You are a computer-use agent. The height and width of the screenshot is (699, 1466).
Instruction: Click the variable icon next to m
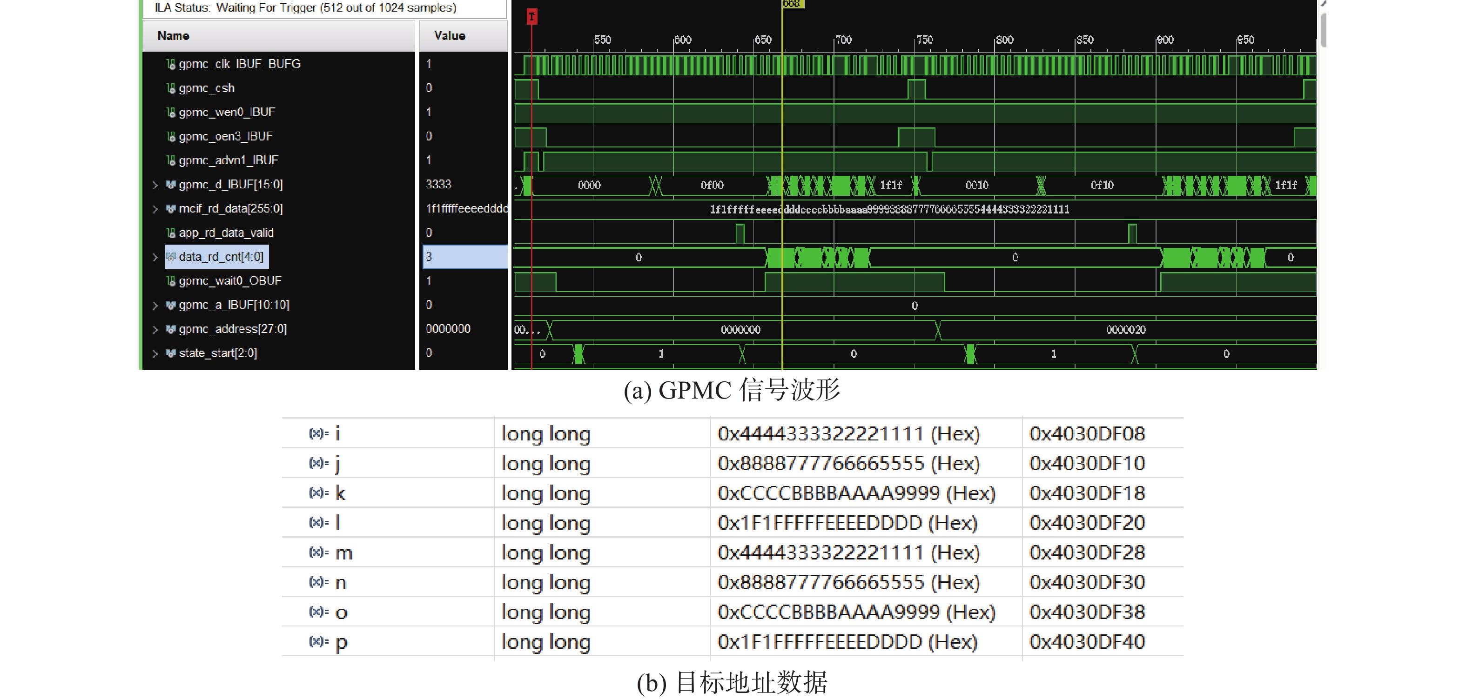point(319,552)
